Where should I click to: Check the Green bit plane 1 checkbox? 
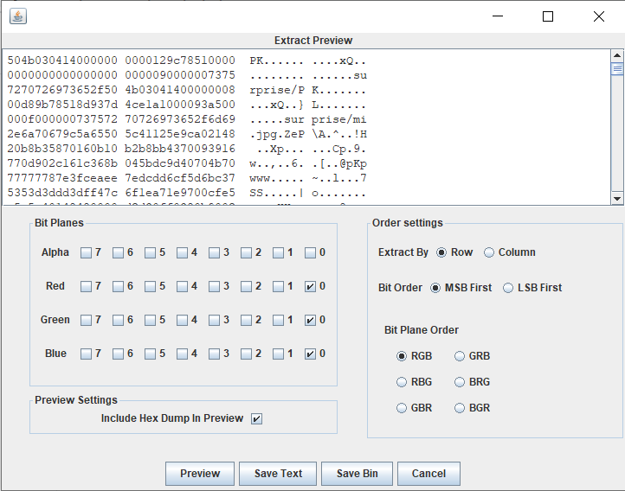tap(278, 321)
